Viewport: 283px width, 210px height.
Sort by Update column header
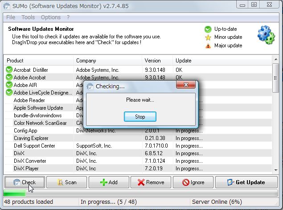tap(222, 61)
